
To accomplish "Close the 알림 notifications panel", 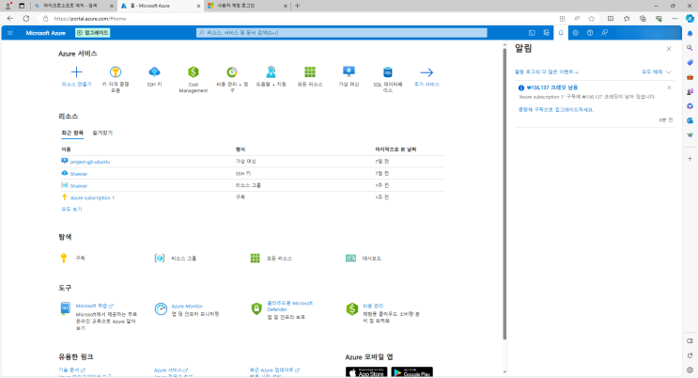I will 669,49.
